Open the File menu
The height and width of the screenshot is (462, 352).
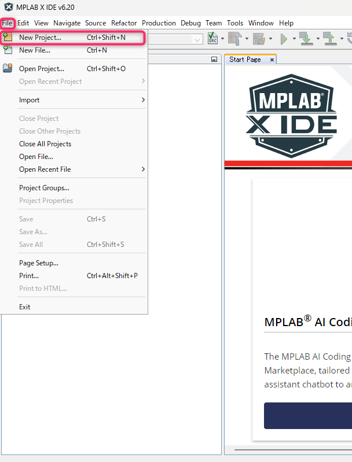tap(7, 23)
